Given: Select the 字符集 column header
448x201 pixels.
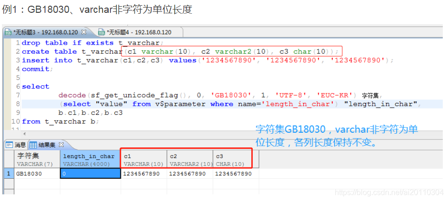Looking at the screenshot, I should tap(37, 159).
